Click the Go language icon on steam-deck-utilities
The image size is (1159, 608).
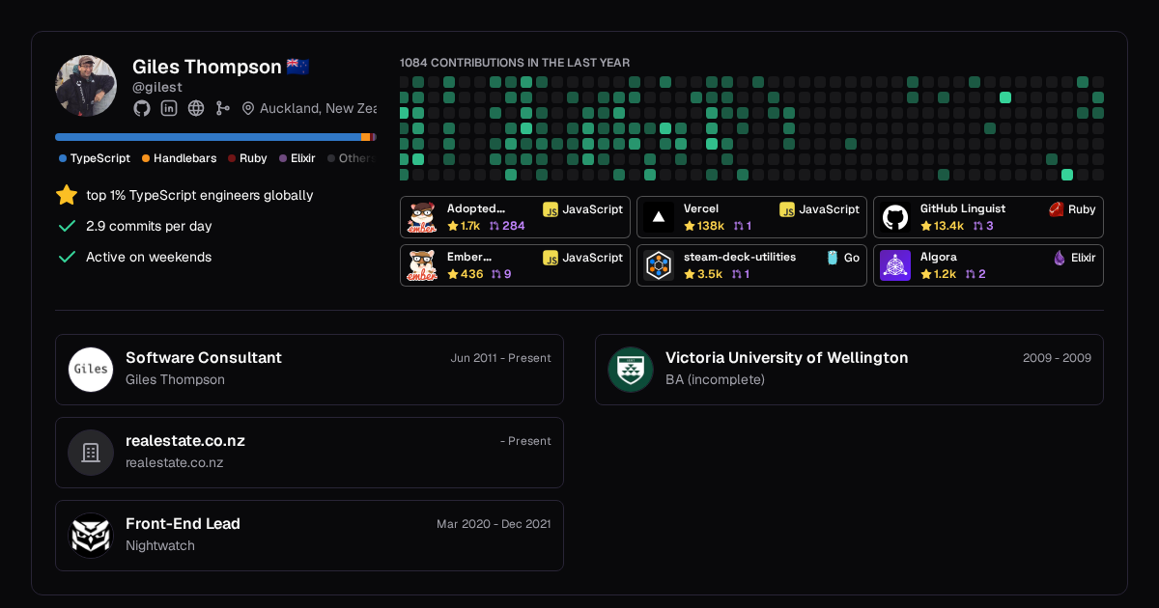833,258
